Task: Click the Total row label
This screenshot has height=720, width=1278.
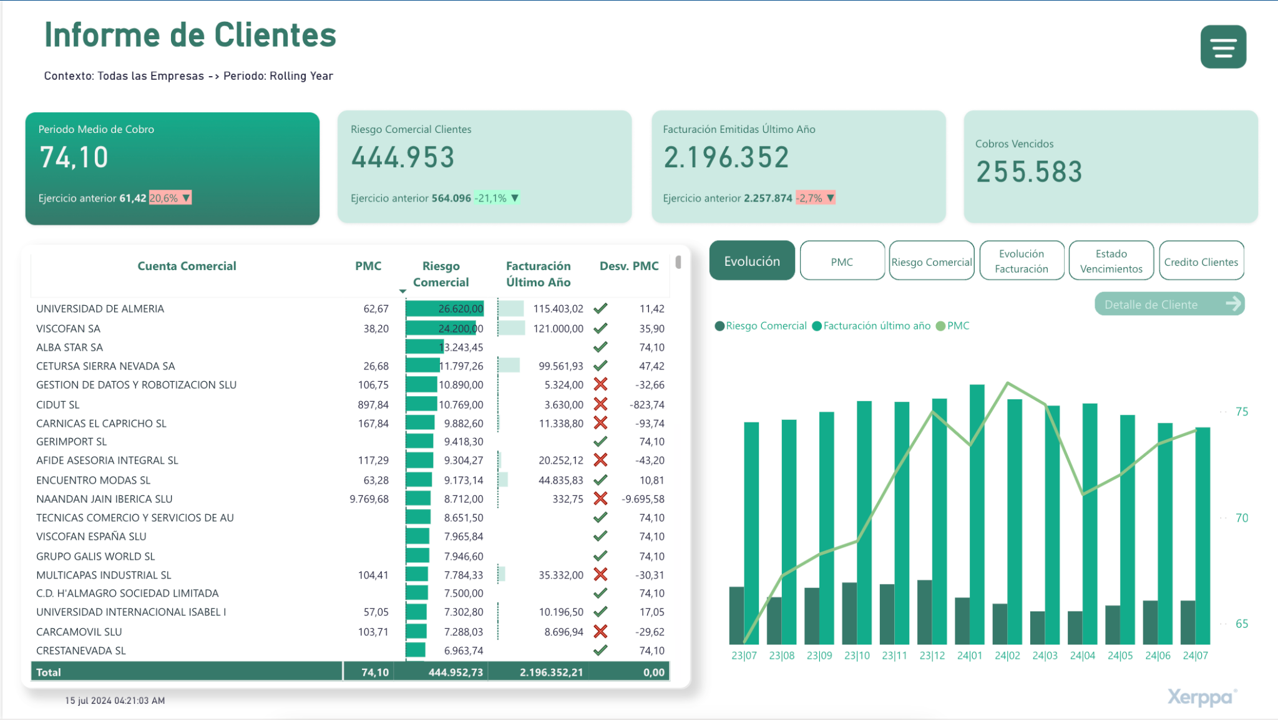Action: point(49,672)
